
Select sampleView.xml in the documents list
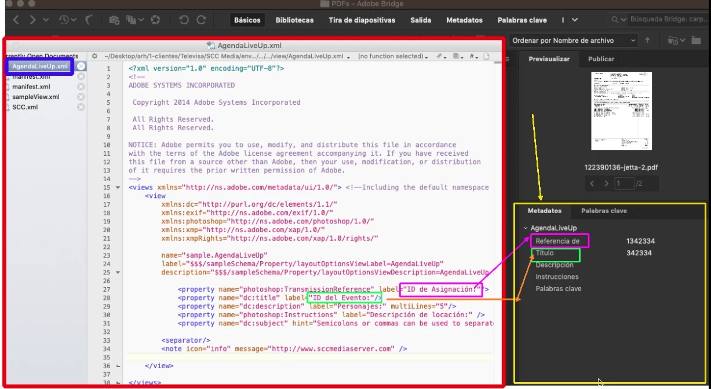35,97
